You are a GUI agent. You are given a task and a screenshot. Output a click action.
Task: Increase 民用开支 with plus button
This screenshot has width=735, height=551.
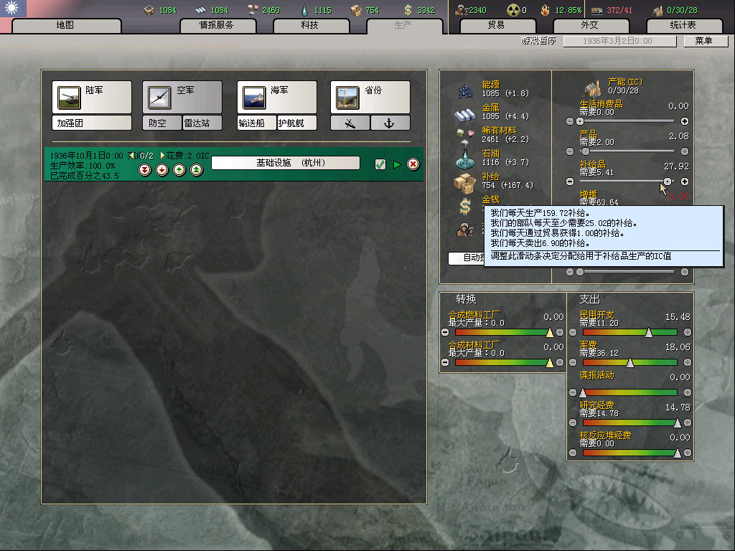(x=687, y=332)
